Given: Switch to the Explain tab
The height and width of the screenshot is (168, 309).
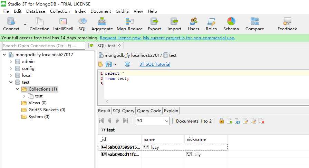Looking at the screenshot, I should (x=171, y=111).
